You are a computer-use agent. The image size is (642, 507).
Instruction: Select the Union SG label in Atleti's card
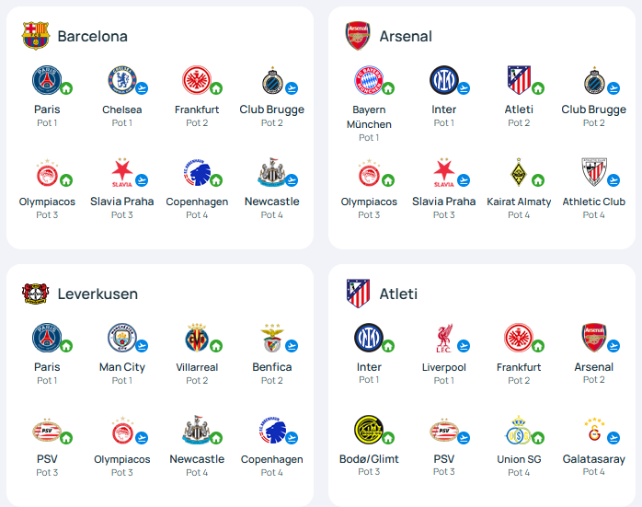tap(519, 459)
